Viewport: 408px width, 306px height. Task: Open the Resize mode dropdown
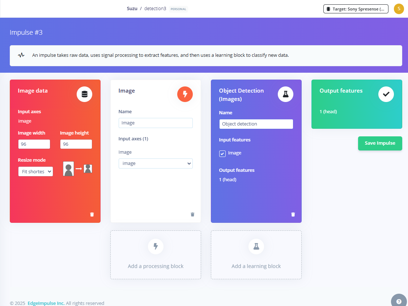pos(35,171)
